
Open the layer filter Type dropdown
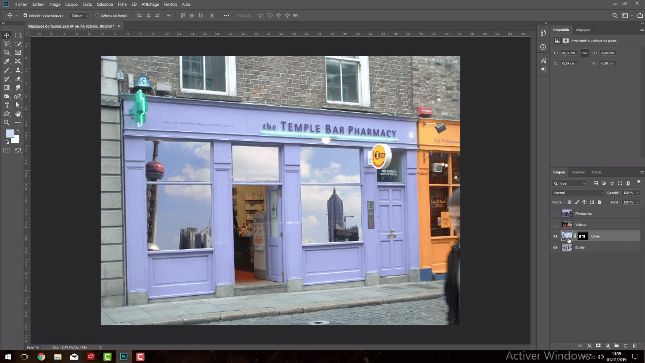(x=570, y=184)
